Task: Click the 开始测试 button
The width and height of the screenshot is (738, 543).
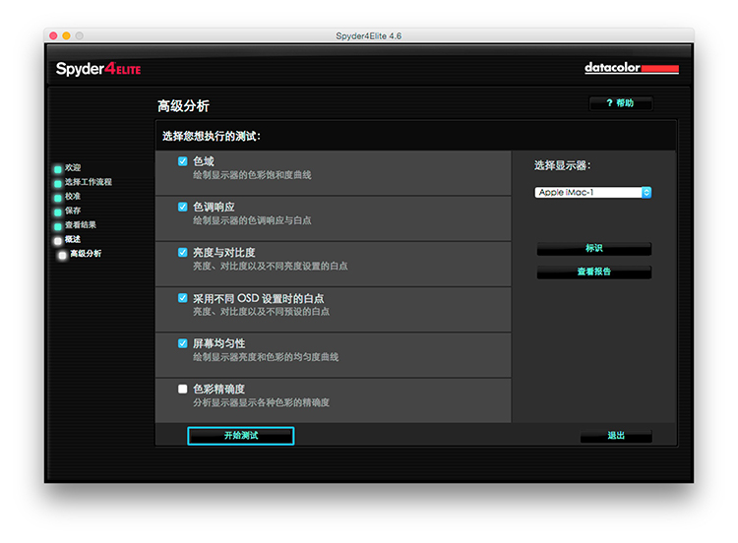Action: pos(241,436)
